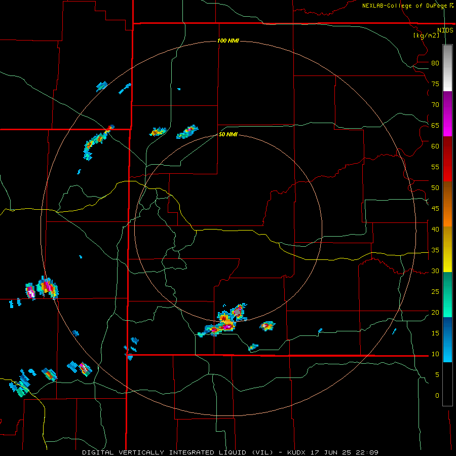Click the KUDX 17 JUN 25 22:09 timestamp
The width and height of the screenshot is (456, 456).
(333, 452)
